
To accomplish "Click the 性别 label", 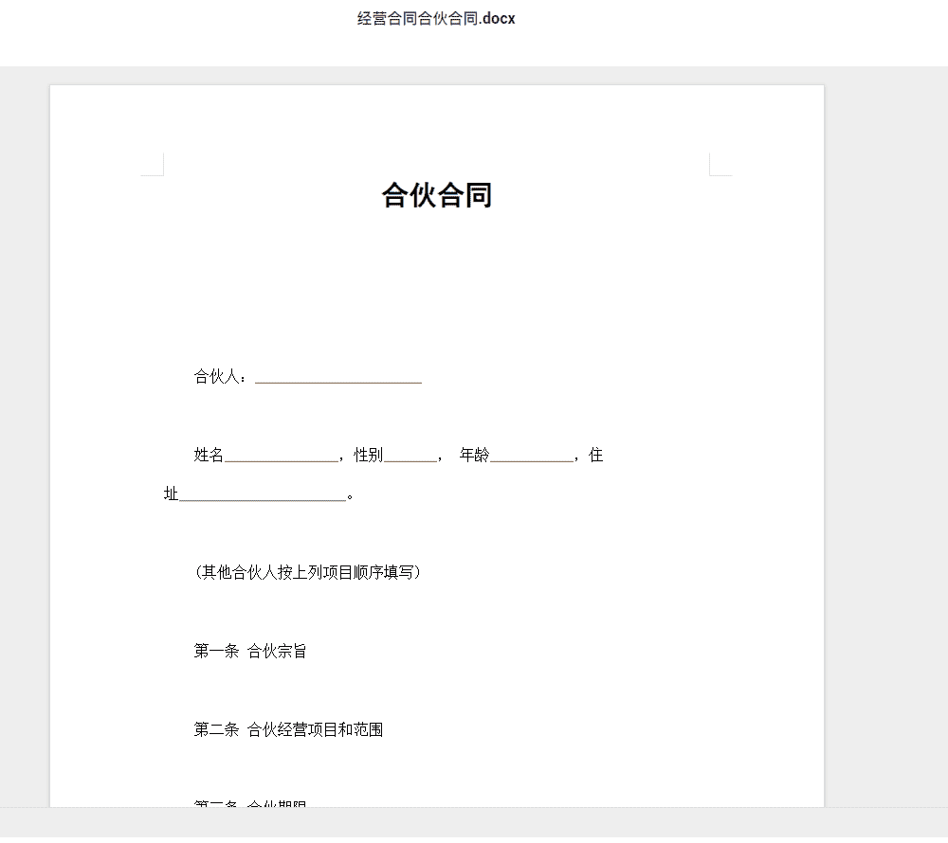I will pyautogui.click(x=368, y=456).
